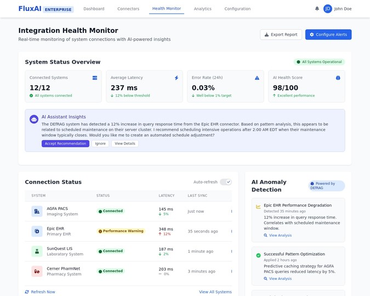Viewport: 370px width, 296px height.
Task: Click the Powered by DEfRAG badge
Action: (327, 186)
